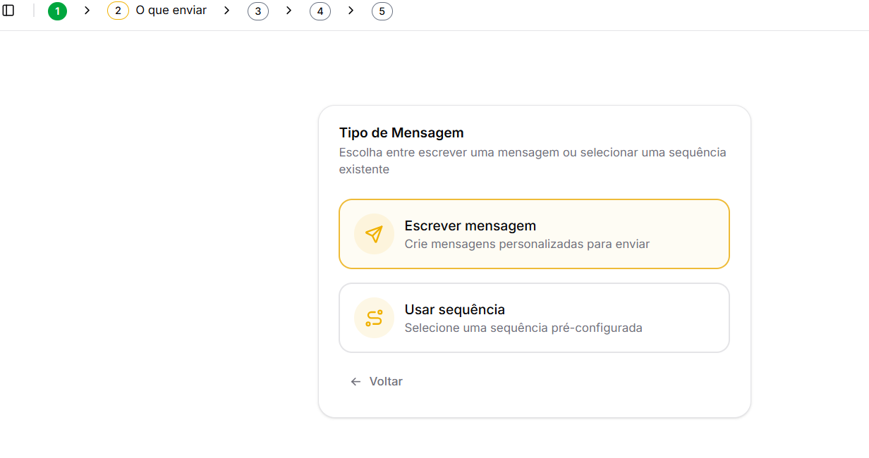Toggle the sidebar panel icon
The height and width of the screenshot is (458, 869).
8,11
